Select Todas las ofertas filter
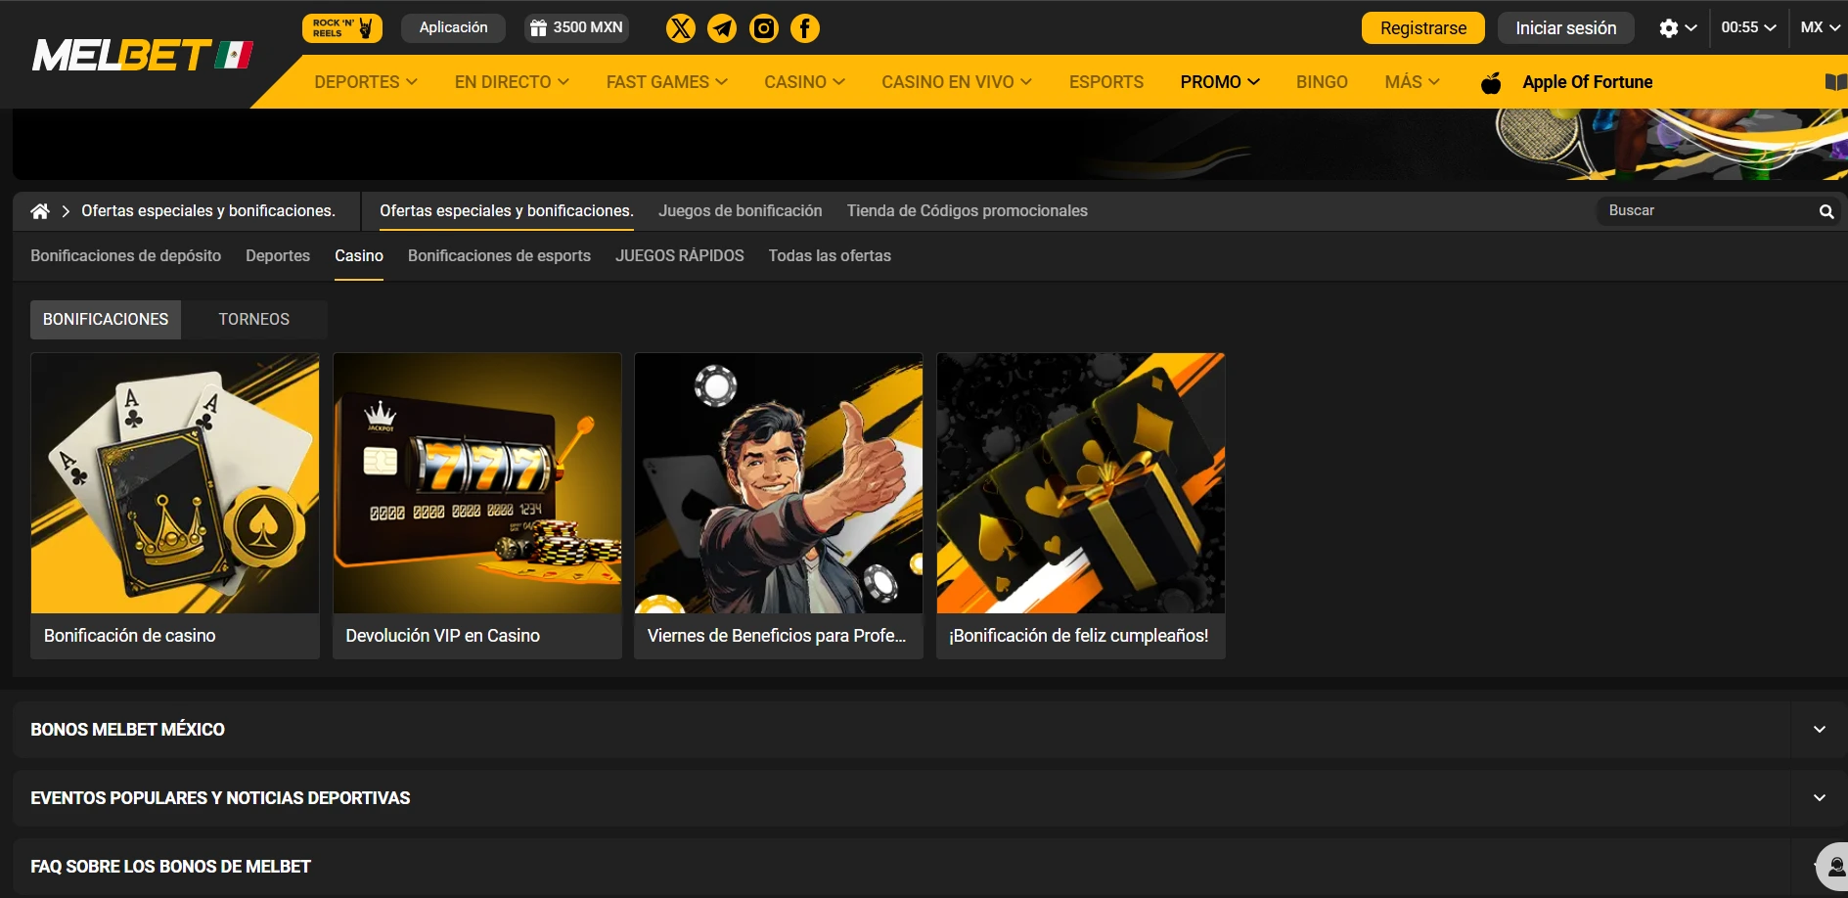Screen dimensions: 1848x898 [830, 256]
